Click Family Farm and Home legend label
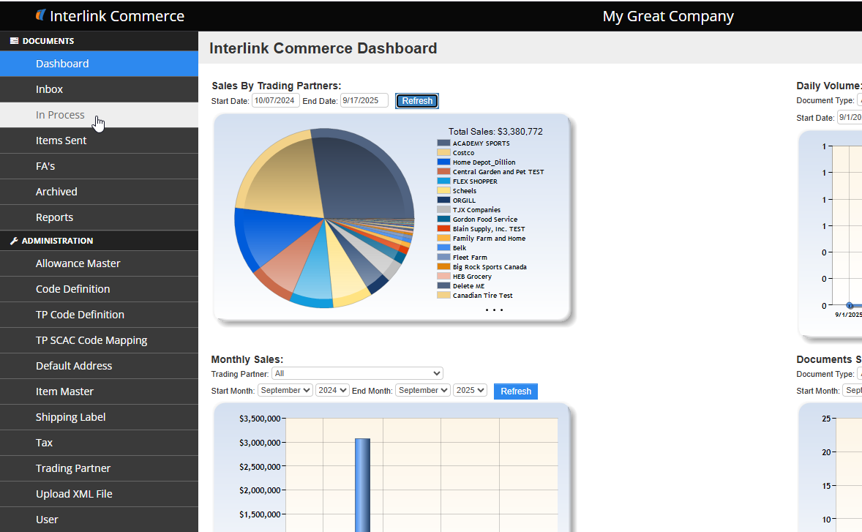The height and width of the screenshot is (532, 862). [x=490, y=239]
